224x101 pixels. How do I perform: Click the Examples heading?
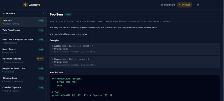[x=54, y=40]
